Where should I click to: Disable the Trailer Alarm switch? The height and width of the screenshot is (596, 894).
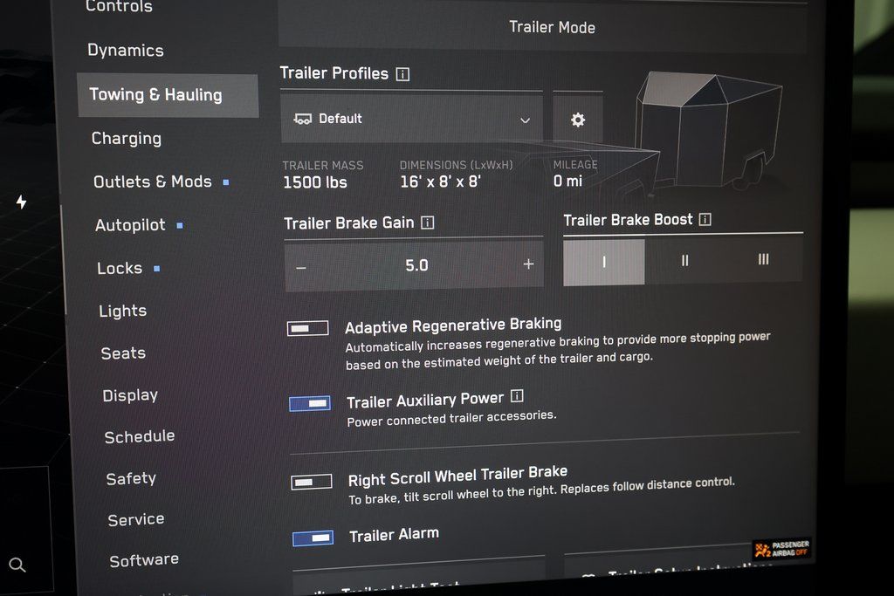pyautogui.click(x=313, y=538)
